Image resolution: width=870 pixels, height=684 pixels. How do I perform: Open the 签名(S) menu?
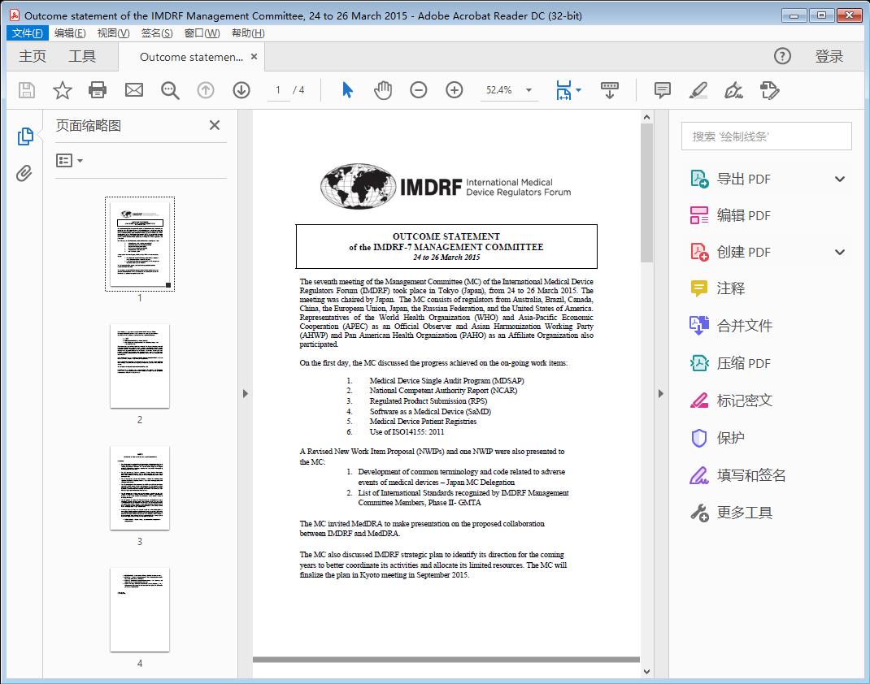(x=156, y=33)
